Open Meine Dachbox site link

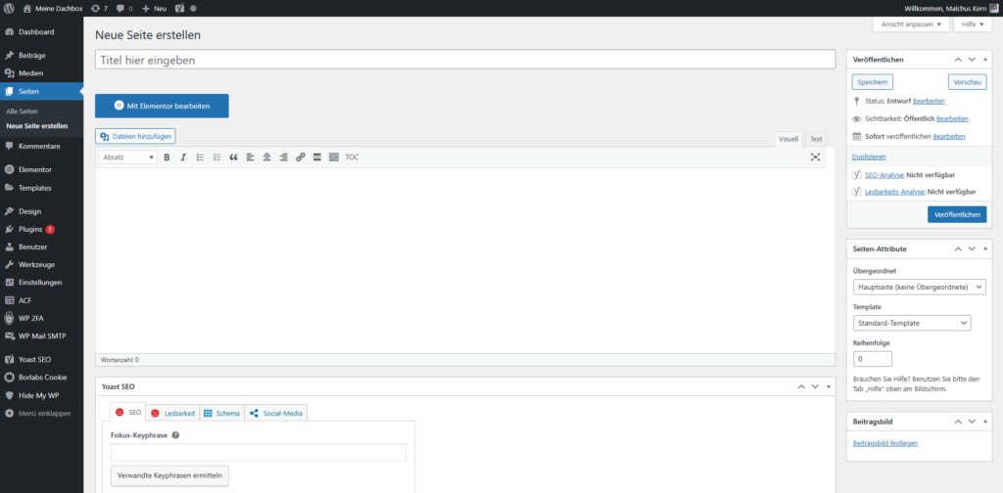(53, 8)
